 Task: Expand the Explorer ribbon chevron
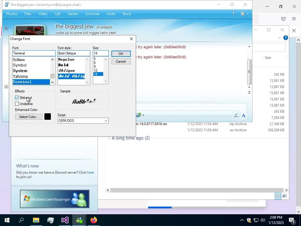coord(279,38)
